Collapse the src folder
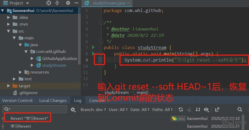This screenshot has height=130, width=249. tap(8, 31)
